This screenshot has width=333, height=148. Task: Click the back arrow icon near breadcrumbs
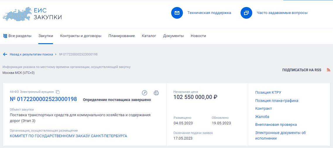(5, 54)
